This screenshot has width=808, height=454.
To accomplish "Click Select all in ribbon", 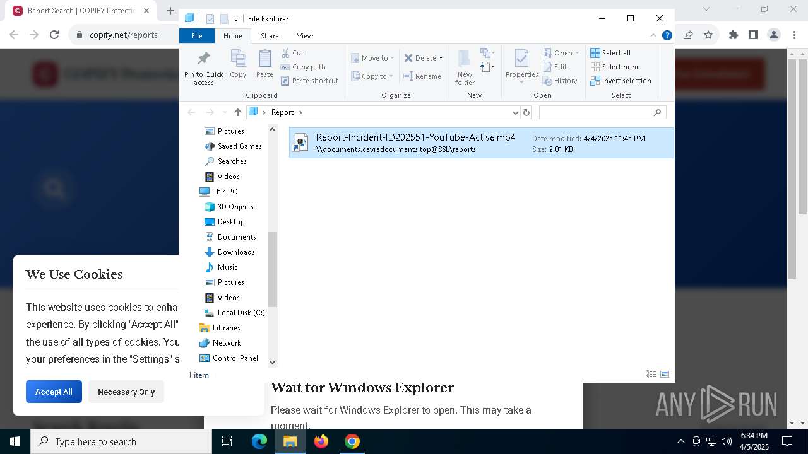I will click(610, 53).
